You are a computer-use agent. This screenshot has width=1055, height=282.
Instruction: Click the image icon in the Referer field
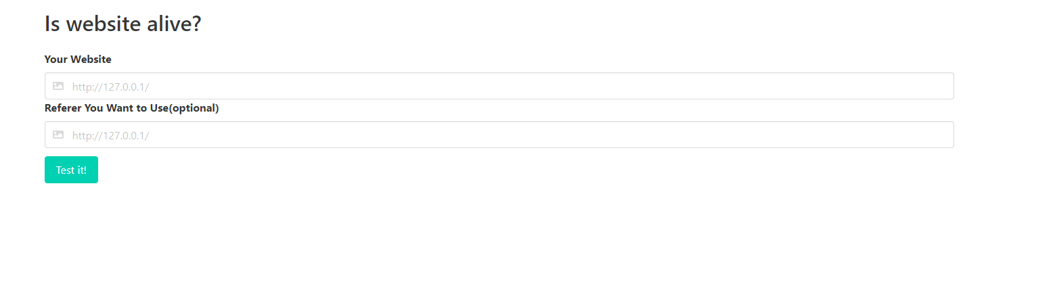pos(58,135)
